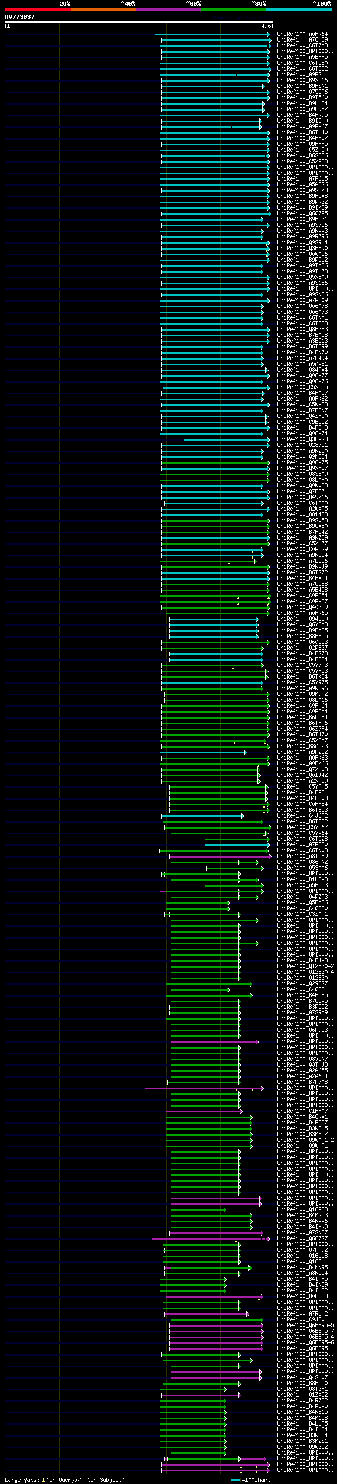Select label UniRef100_Q40359
The height and width of the screenshot is (1484, 337).
(302, 607)
